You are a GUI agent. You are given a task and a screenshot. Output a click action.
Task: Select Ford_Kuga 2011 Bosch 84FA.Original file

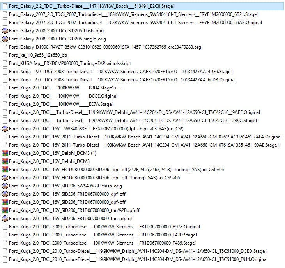[145, 137]
